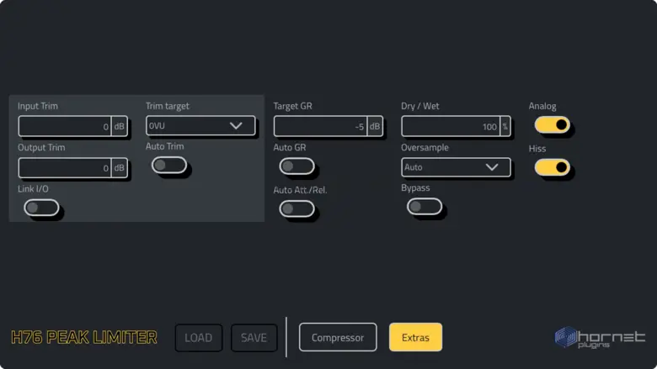The image size is (657, 369).
Task: Open the Oversample Auto dropdown
Action: (x=456, y=167)
